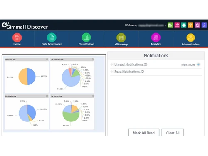Screen dimensions: 208x156
Task: Click the File Size by Type title
Action: pyautogui.click(x=56, y=96)
